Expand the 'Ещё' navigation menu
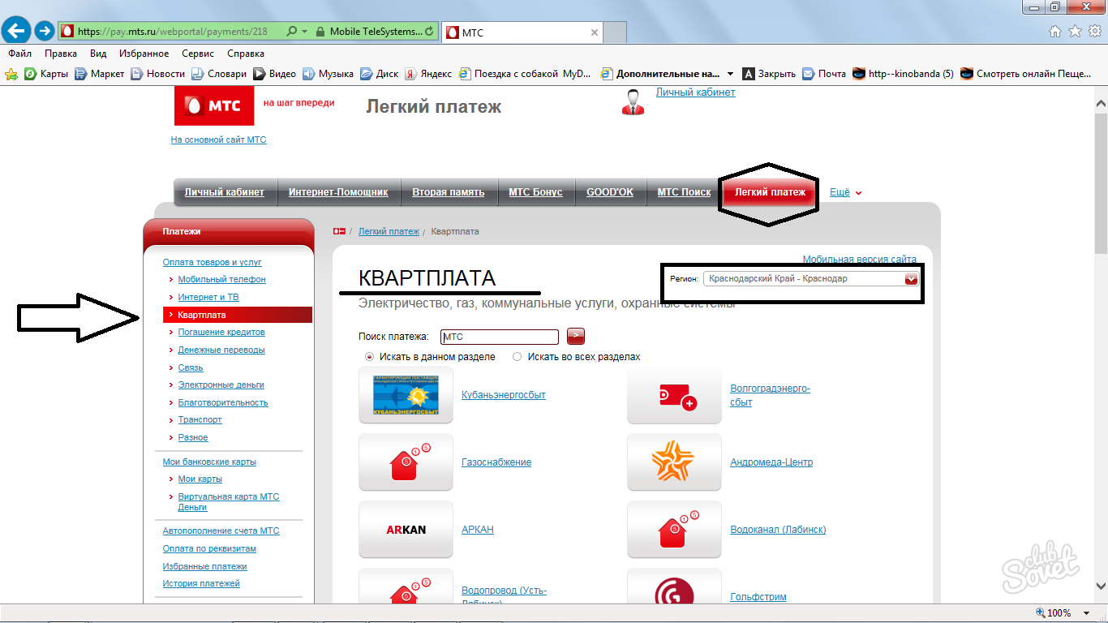This screenshot has height=623, width=1108. tap(845, 192)
